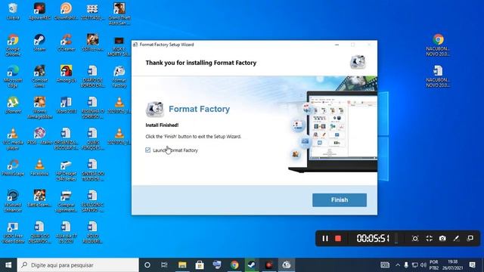Open the uTorrent desktop shortcut

tap(13, 105)
